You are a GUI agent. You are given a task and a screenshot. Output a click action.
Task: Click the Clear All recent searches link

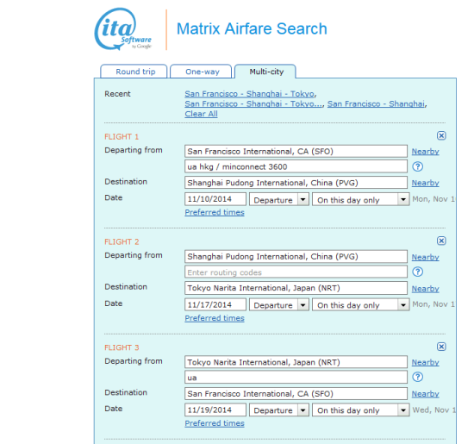tap(201, 114)
